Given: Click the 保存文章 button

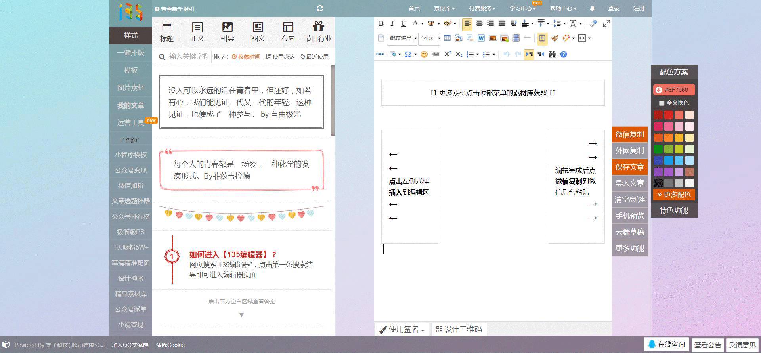Looking at the screenshot, I should [x=630, y=167].
